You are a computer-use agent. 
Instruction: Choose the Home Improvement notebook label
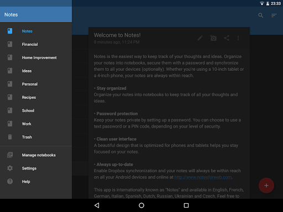click(39, 58)
